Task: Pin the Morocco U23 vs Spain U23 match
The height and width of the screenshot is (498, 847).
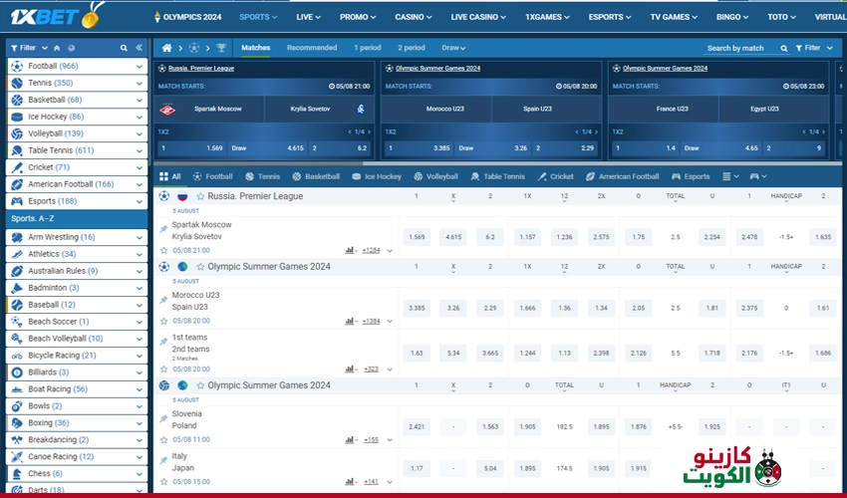Action: pos(163,301)
